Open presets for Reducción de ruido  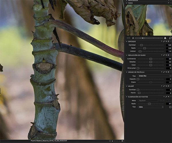coord(169,55)
